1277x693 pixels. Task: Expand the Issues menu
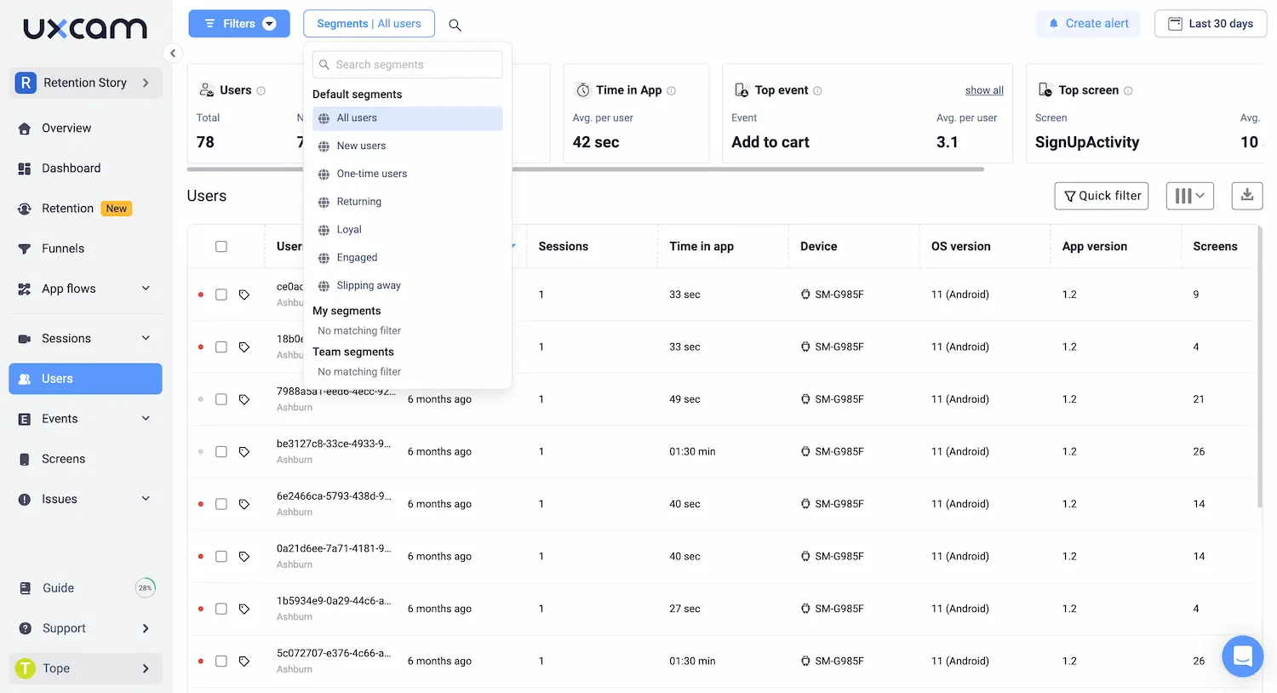pos(85,499)
